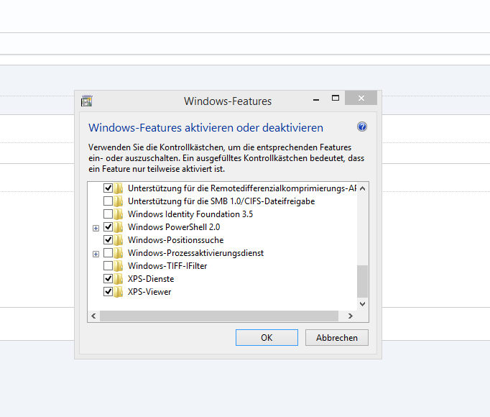Select the Windows-Prozessaktivierungsdienst label
The image size is (490, 417).
coord(195,253)
